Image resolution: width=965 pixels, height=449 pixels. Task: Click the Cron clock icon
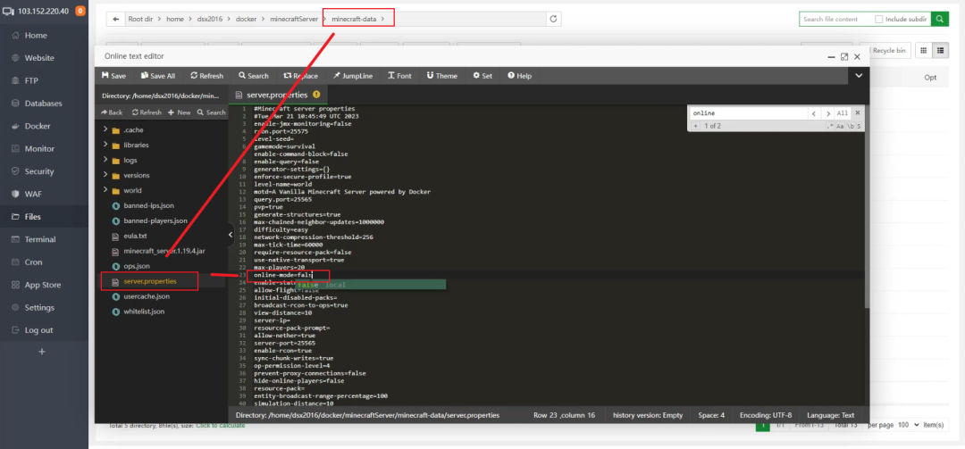pyautogui.click(x=15, y=262)
